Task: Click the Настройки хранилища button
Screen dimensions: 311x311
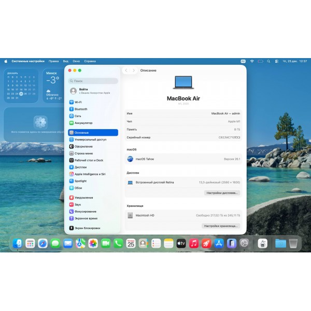Action: tap(220, 226)
